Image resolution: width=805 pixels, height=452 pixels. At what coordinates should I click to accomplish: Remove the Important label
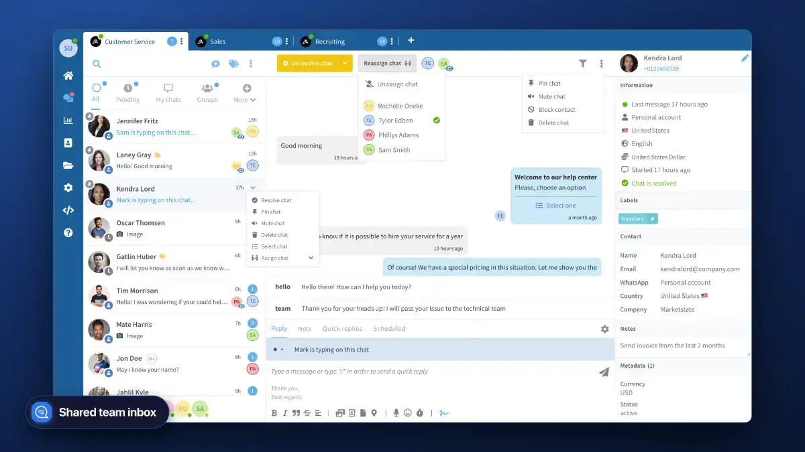click(x=653, y=219)
